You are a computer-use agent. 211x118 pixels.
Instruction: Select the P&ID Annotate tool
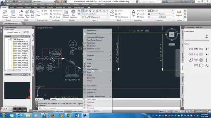[x=21, y=14]
